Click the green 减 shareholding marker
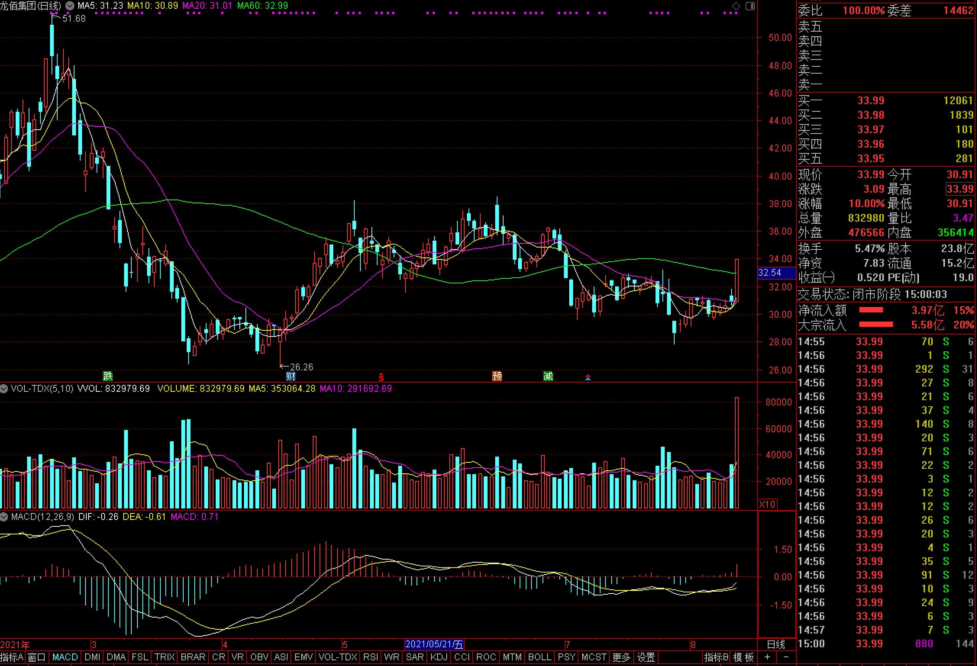Screen dimensions: 977x666 pyautogui.click(x=548, y=376)
